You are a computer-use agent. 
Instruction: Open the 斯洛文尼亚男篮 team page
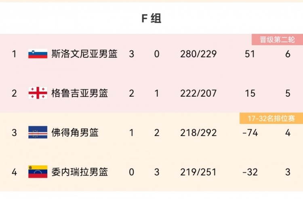click(x=84, y=54)
